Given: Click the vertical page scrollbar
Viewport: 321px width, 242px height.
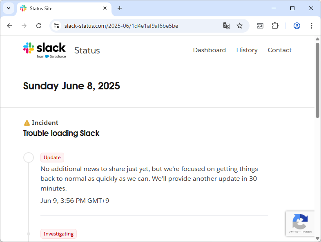Looking at the screenshot, I should [x=317, y=82].
